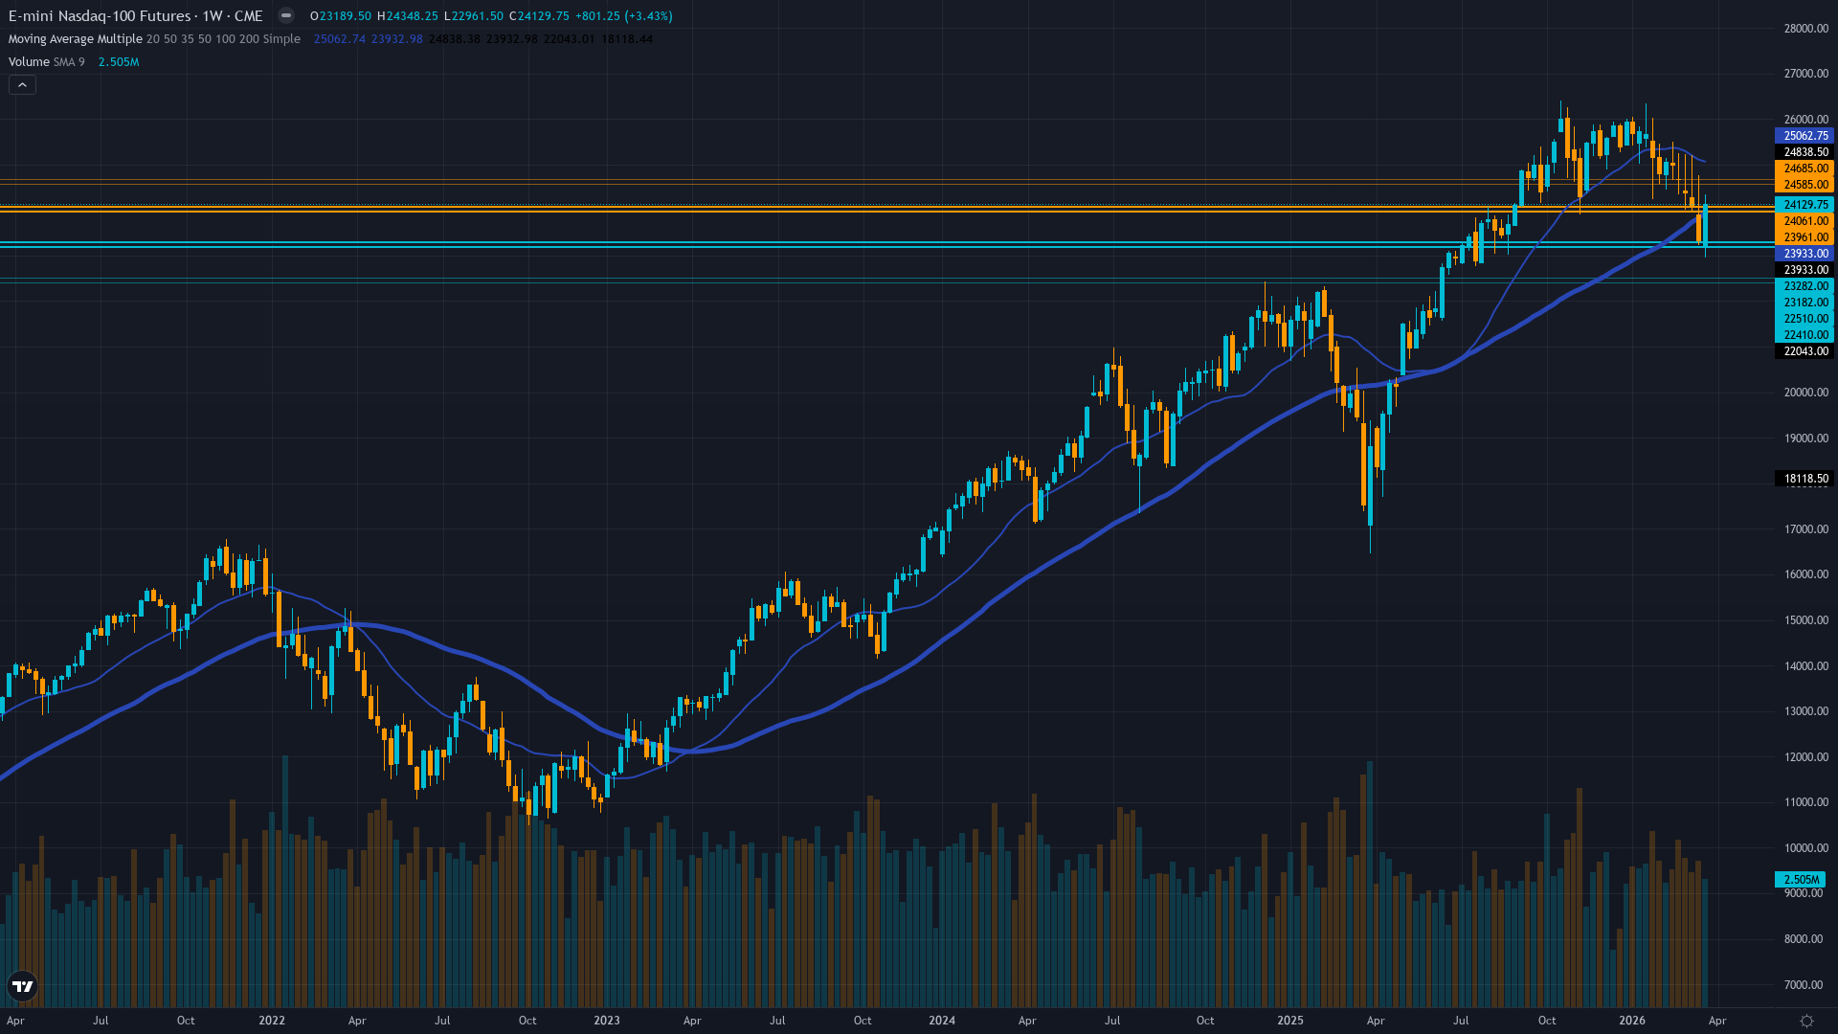Click the orange 24685.00 price label
Screen dimensions: 1838x1034
1804,169
